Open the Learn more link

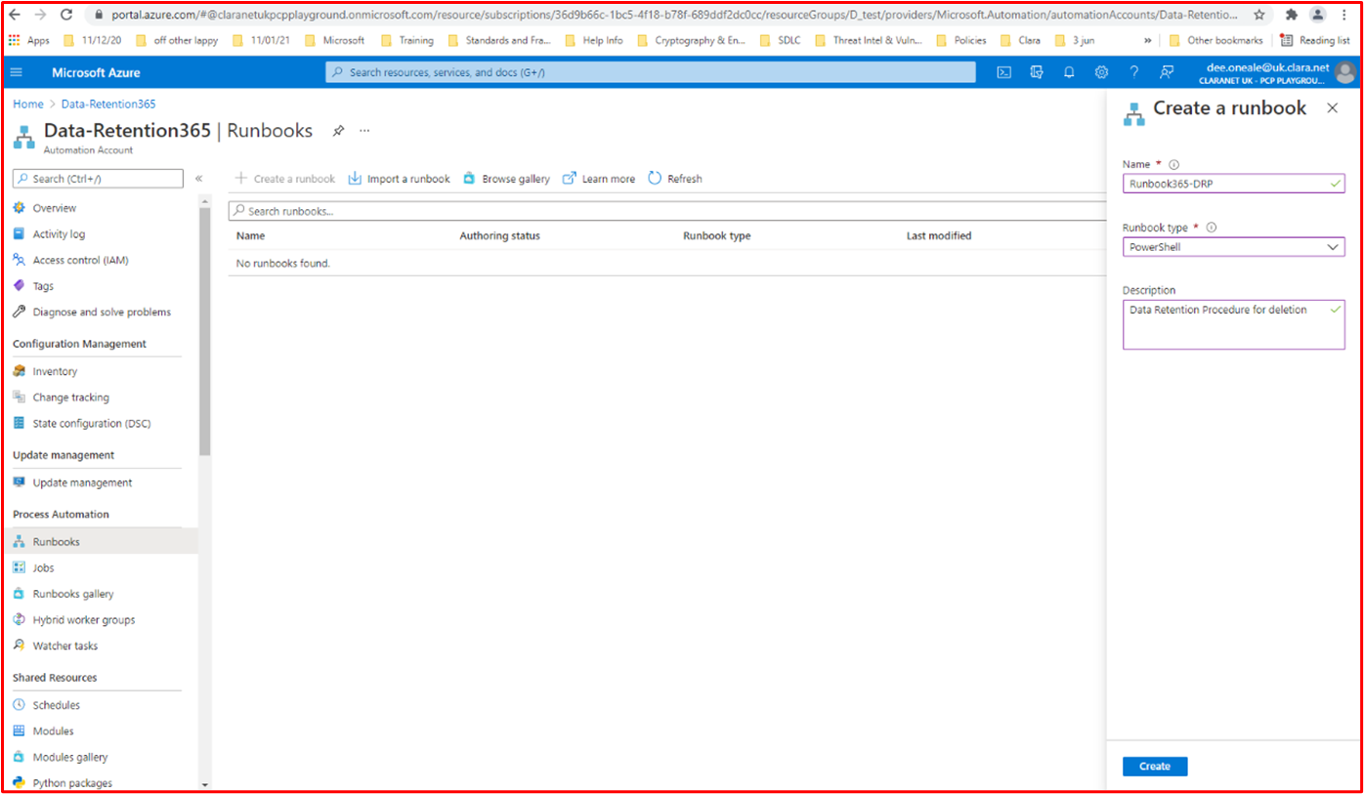click(x=599, y=179)
